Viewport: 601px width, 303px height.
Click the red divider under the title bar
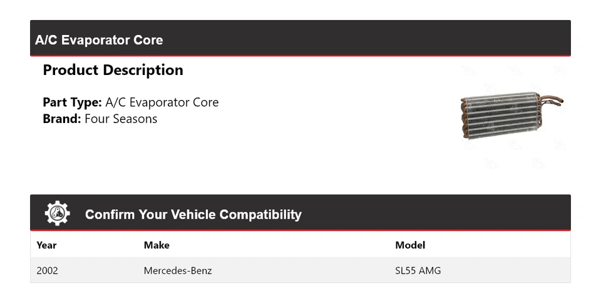pos(300,56)
